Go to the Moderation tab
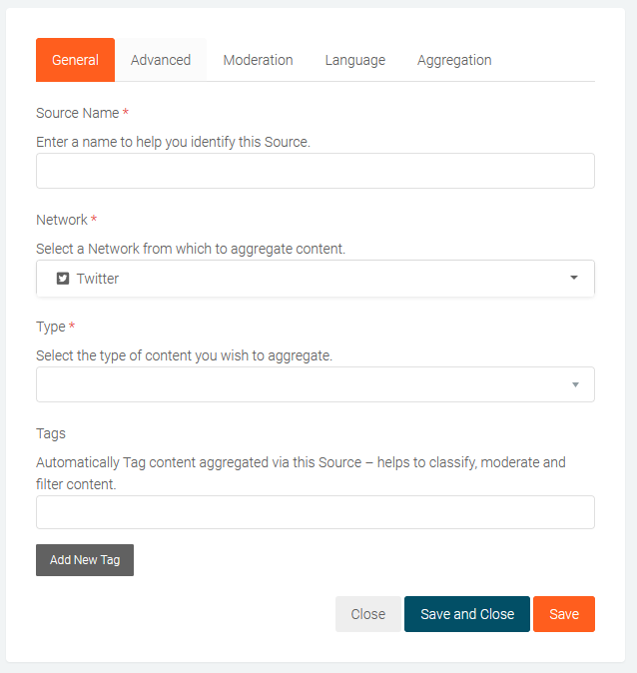The height and width of the screenshot is (673, 637). click(258, 60)
